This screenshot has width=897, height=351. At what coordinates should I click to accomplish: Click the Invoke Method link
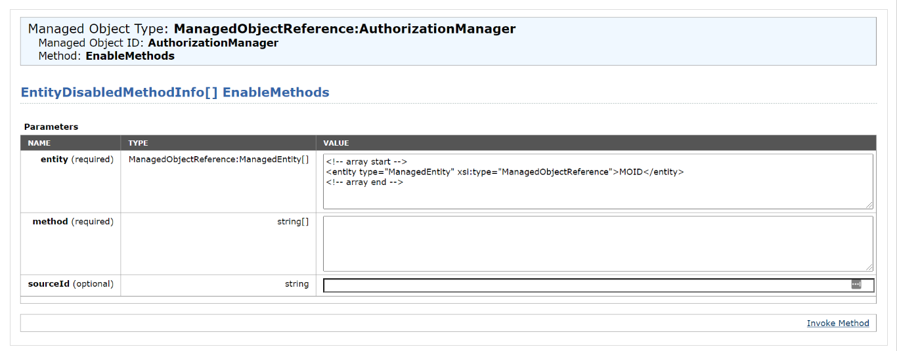(837, 323)
